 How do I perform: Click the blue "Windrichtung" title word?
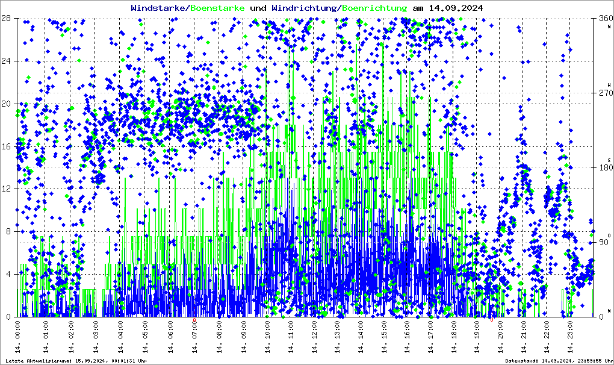tap(304, 8)
